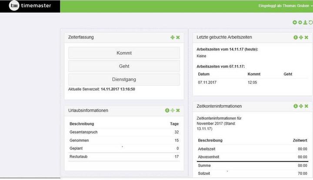
Task: Click move icon on Zeiterfassung panel
Action: click(173, 37)
